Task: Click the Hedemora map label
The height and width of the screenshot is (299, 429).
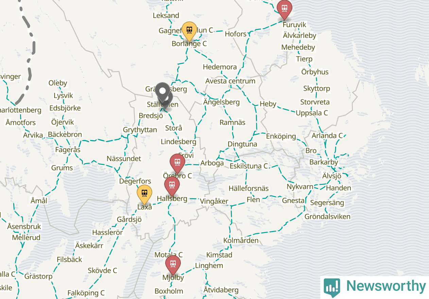Action: [220, 67]
